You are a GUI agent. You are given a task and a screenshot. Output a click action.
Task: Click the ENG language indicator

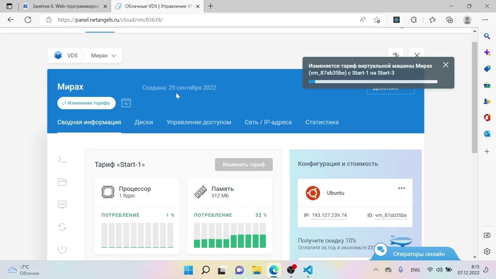point(415,270)
